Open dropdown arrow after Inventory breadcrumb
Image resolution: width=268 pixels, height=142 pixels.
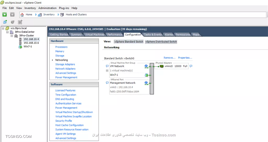pyautogui.click(x=58, y=15)
